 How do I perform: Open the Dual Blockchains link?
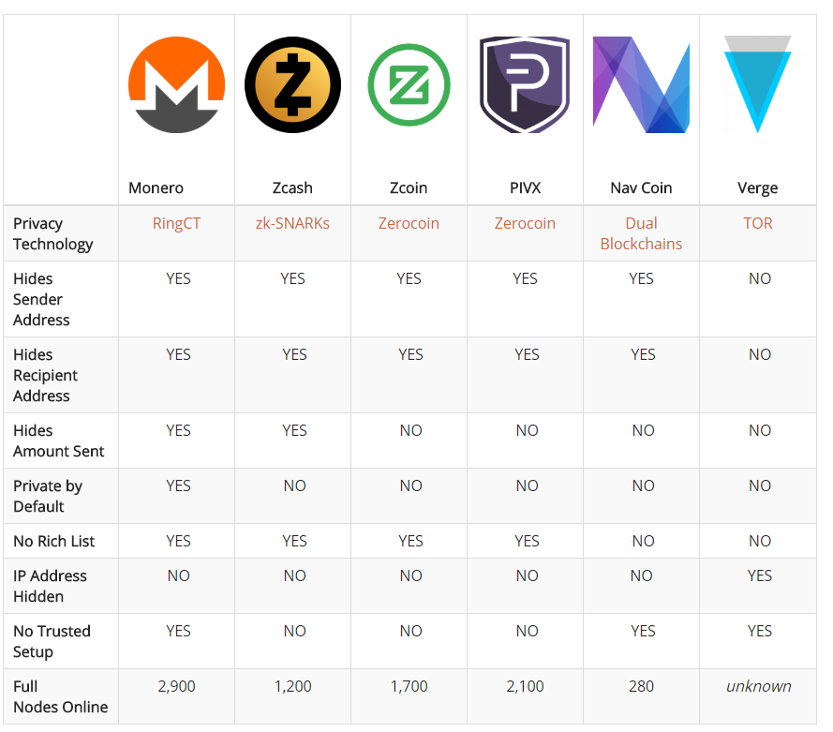(x=641, y=233)
